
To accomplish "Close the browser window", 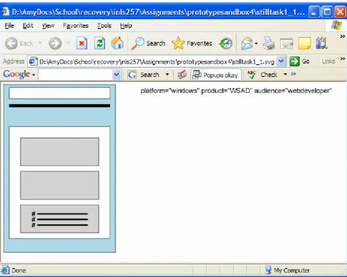I will point(340,11).
